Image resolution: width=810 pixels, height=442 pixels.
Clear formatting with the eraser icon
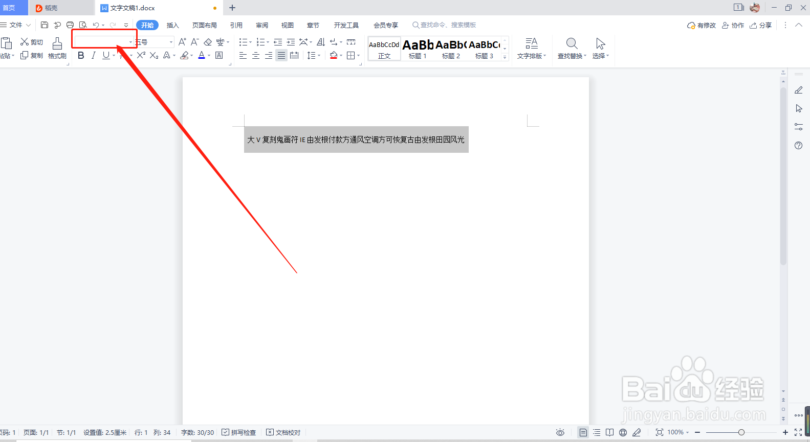point(208,42)
